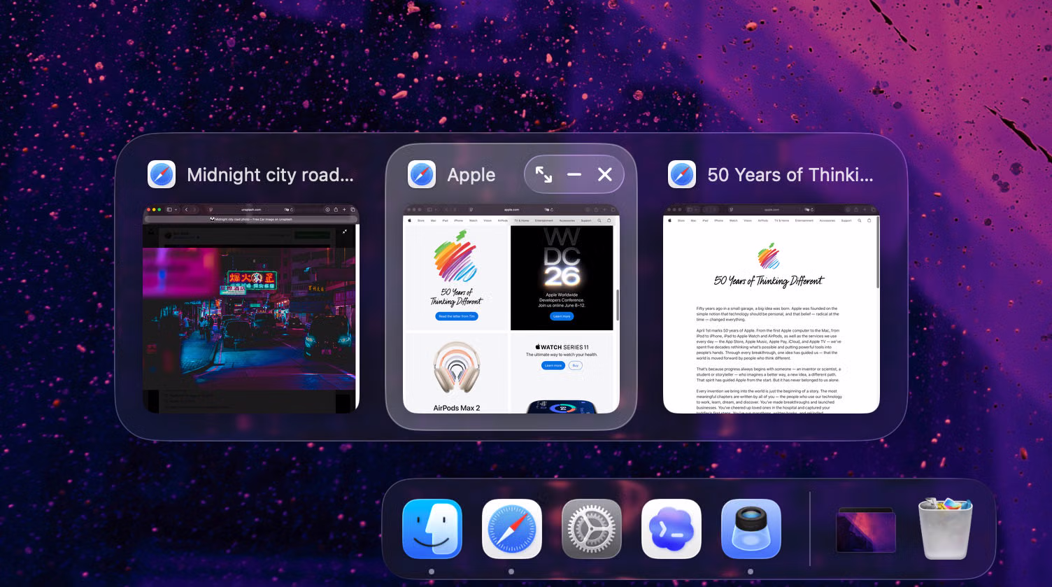Launch the blue cloud terminal-prompt app in Dock
Image resolution: width=1052 pixels, height=587 pixels.
(671, 529)
